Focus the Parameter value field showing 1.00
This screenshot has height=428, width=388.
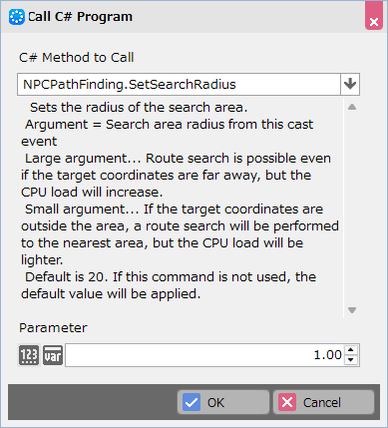pyautogui.click(x=204, y=355)
